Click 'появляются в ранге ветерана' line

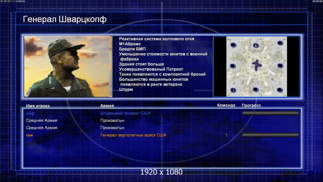click(x=151, y=84)
